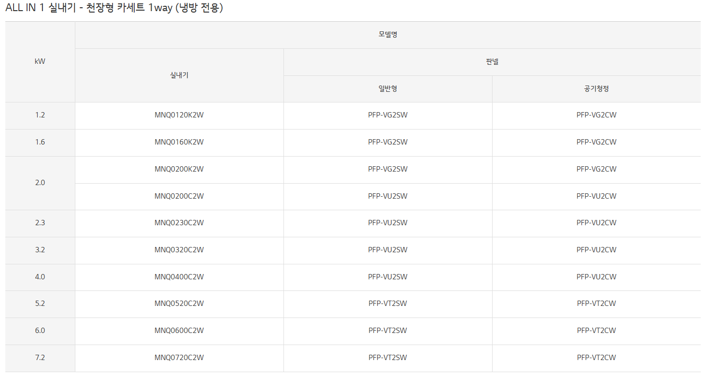Screen dimensions: 706x376
Task: Click the 2.0 kW row label
Action: pos(40,183)
